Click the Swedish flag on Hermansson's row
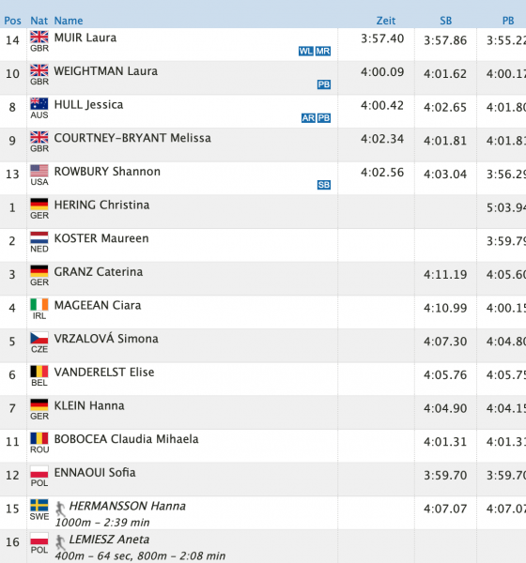 click(x=39, y=505)
